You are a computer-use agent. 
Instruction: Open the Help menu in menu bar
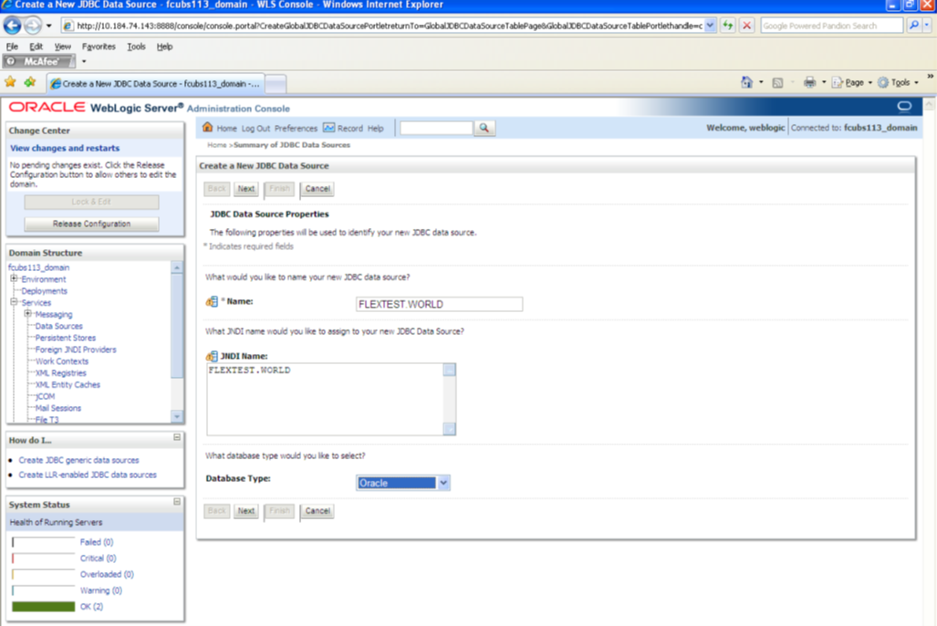pyautogui.click(x=164, y=46)
